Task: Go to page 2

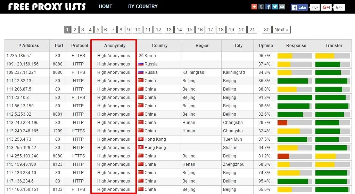Action: tap(75, 30)
